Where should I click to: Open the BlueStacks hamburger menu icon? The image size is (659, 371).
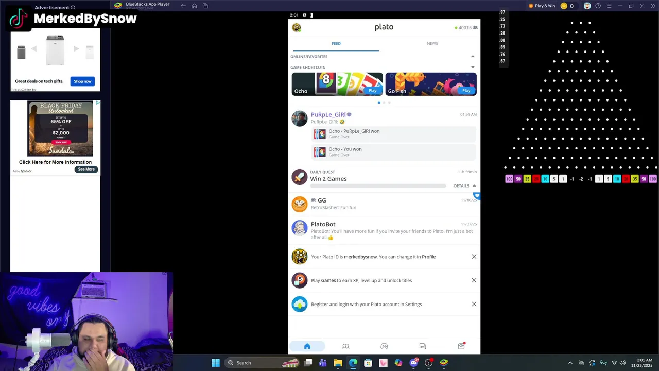click(x=609, y=6)
